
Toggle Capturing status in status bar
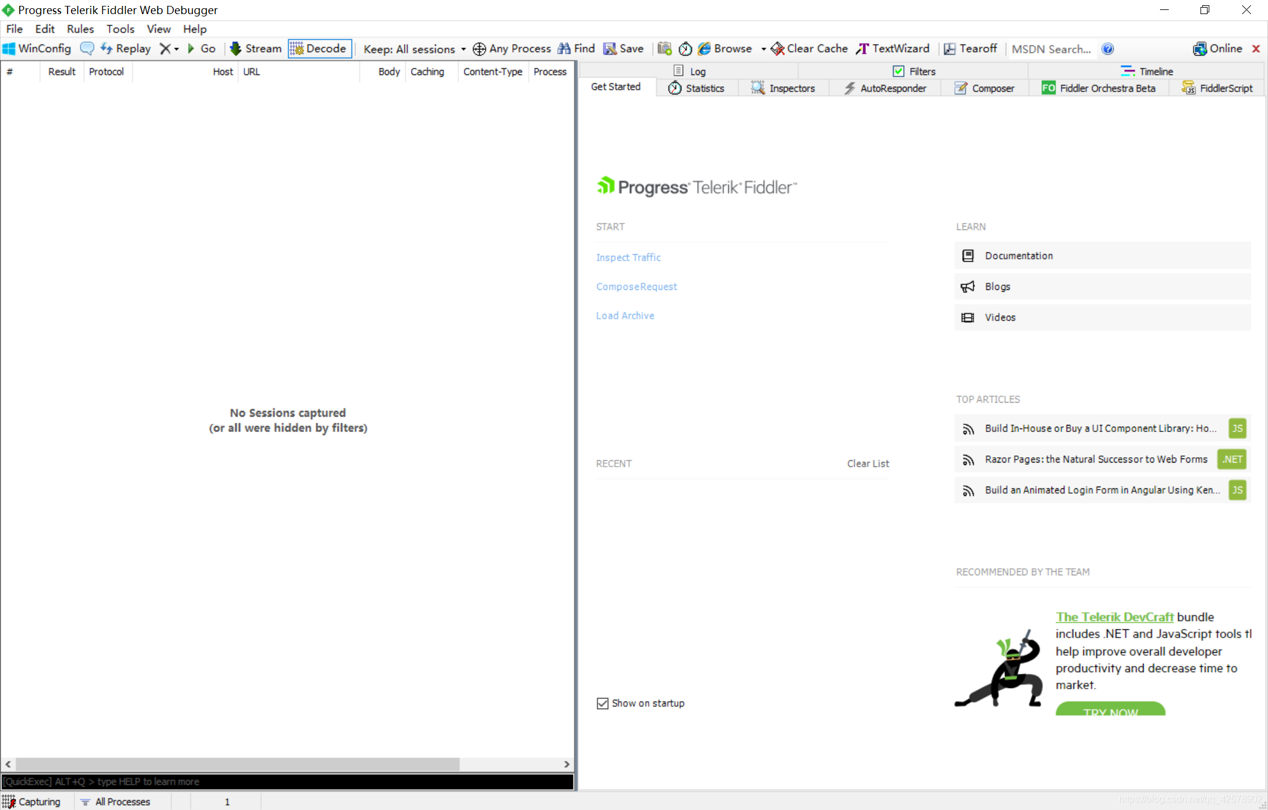click(32, 802)
